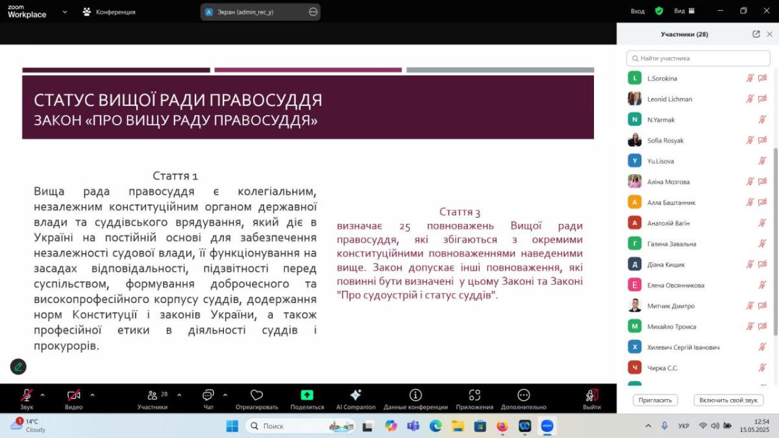Click the green Поделиться share screen button
Image resolution: width=779 pixels, height=438 pixels.
point(307,398)
